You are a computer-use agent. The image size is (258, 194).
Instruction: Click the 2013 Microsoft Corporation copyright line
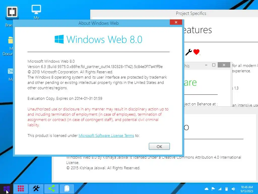coord(70,72)
